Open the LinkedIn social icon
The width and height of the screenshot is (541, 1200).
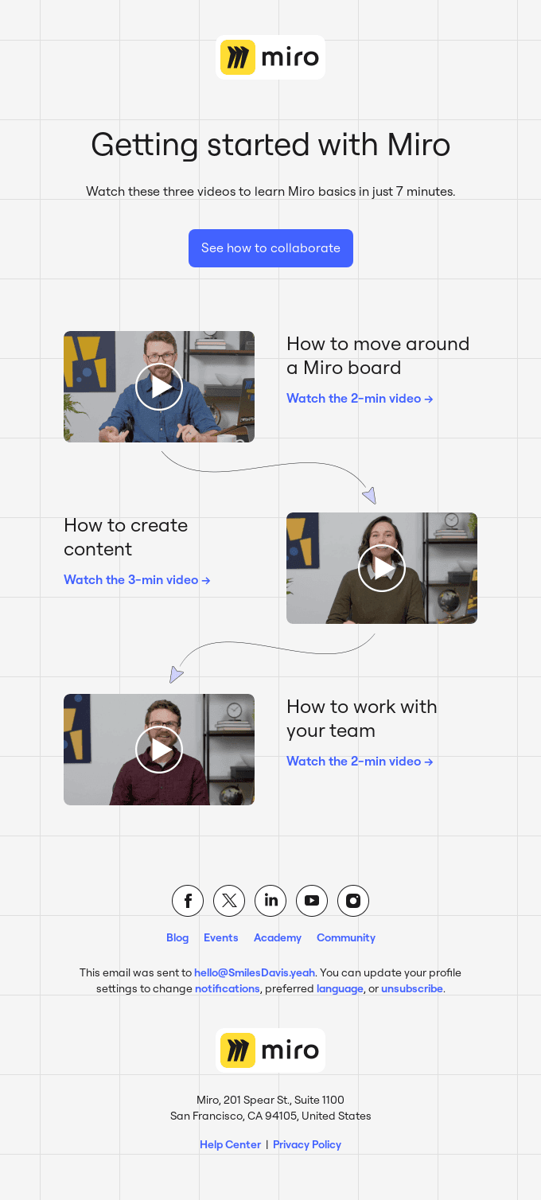pyautogui.click(x=270, y=901)
